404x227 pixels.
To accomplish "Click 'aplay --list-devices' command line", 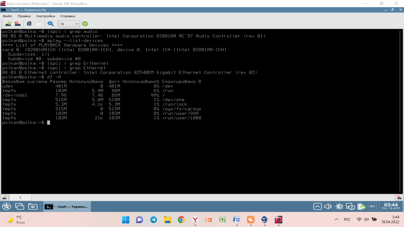I will 75,41.
